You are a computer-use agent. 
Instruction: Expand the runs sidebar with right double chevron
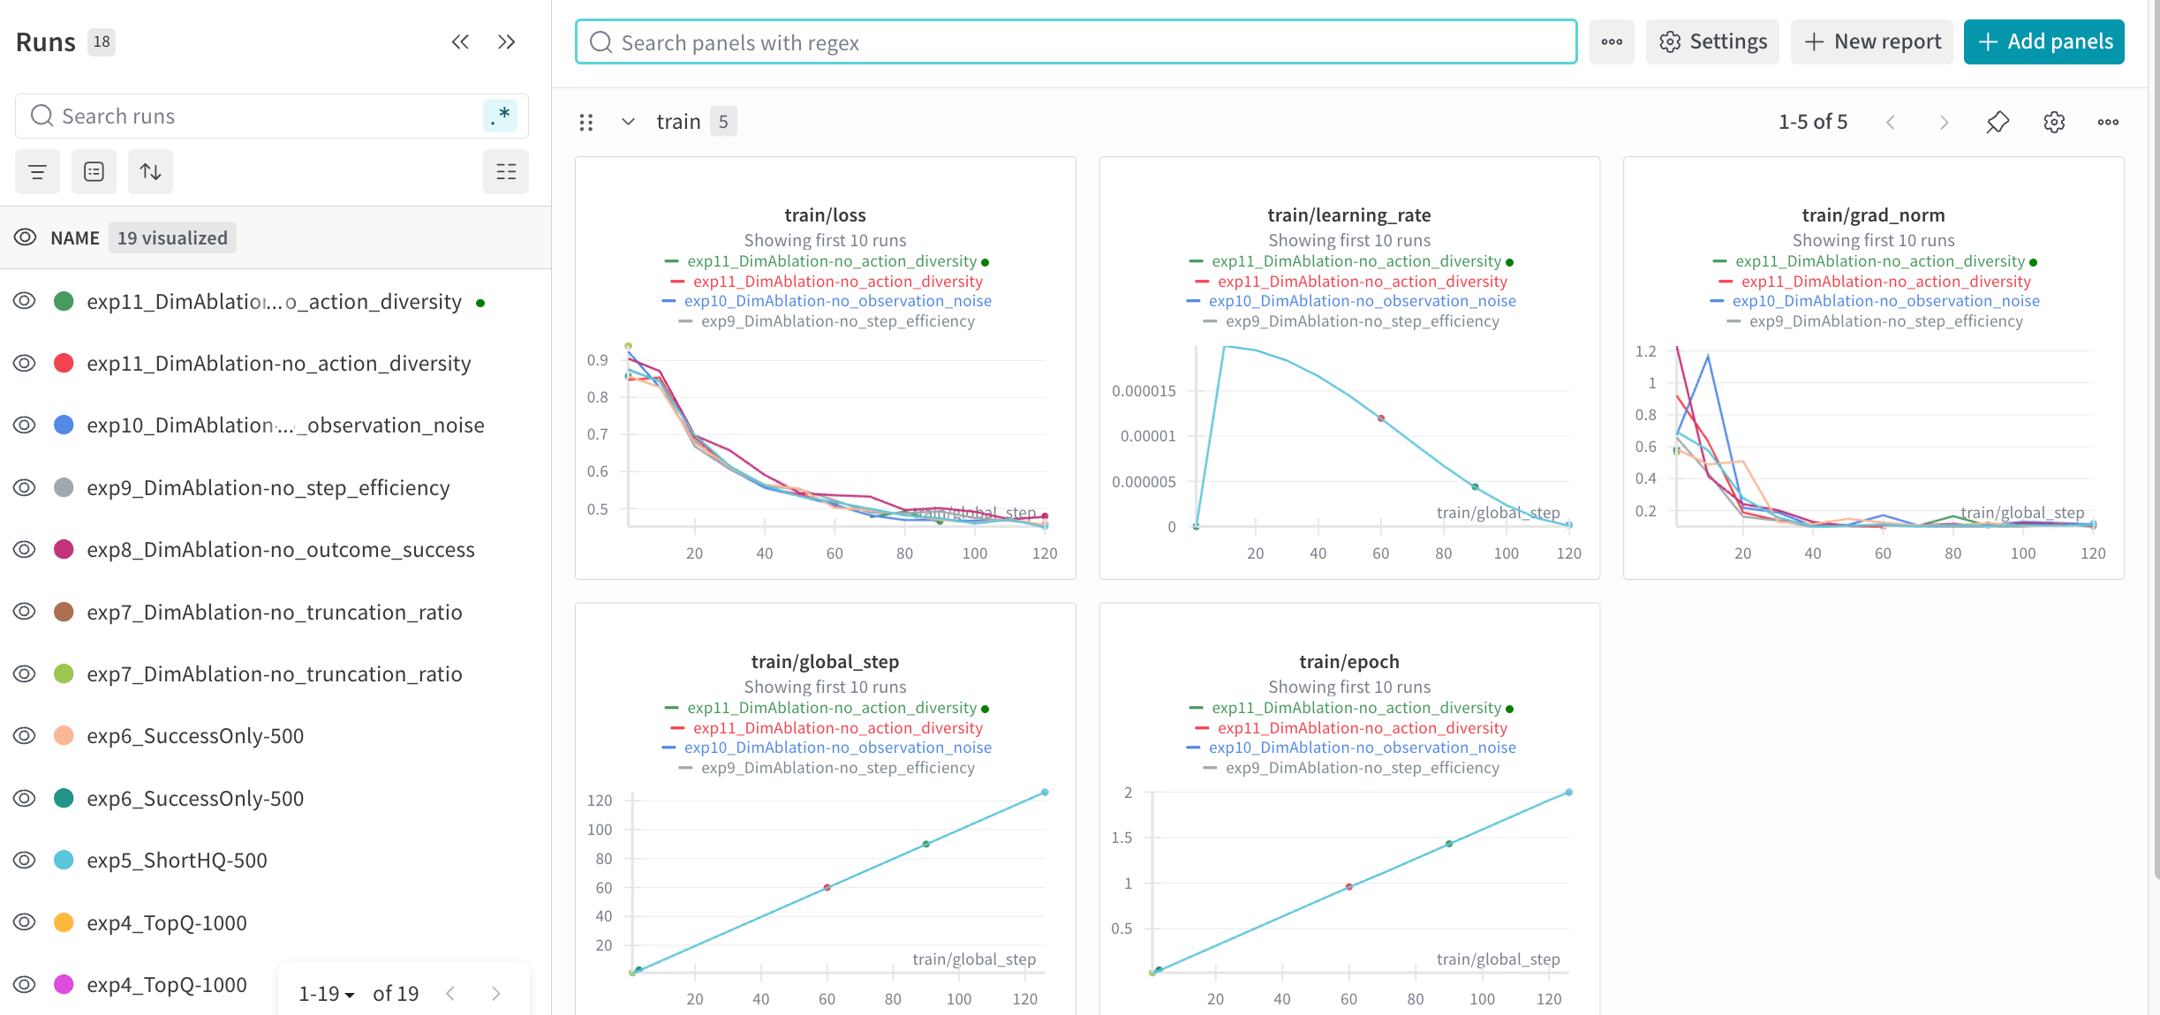click(x=506, y=42)
